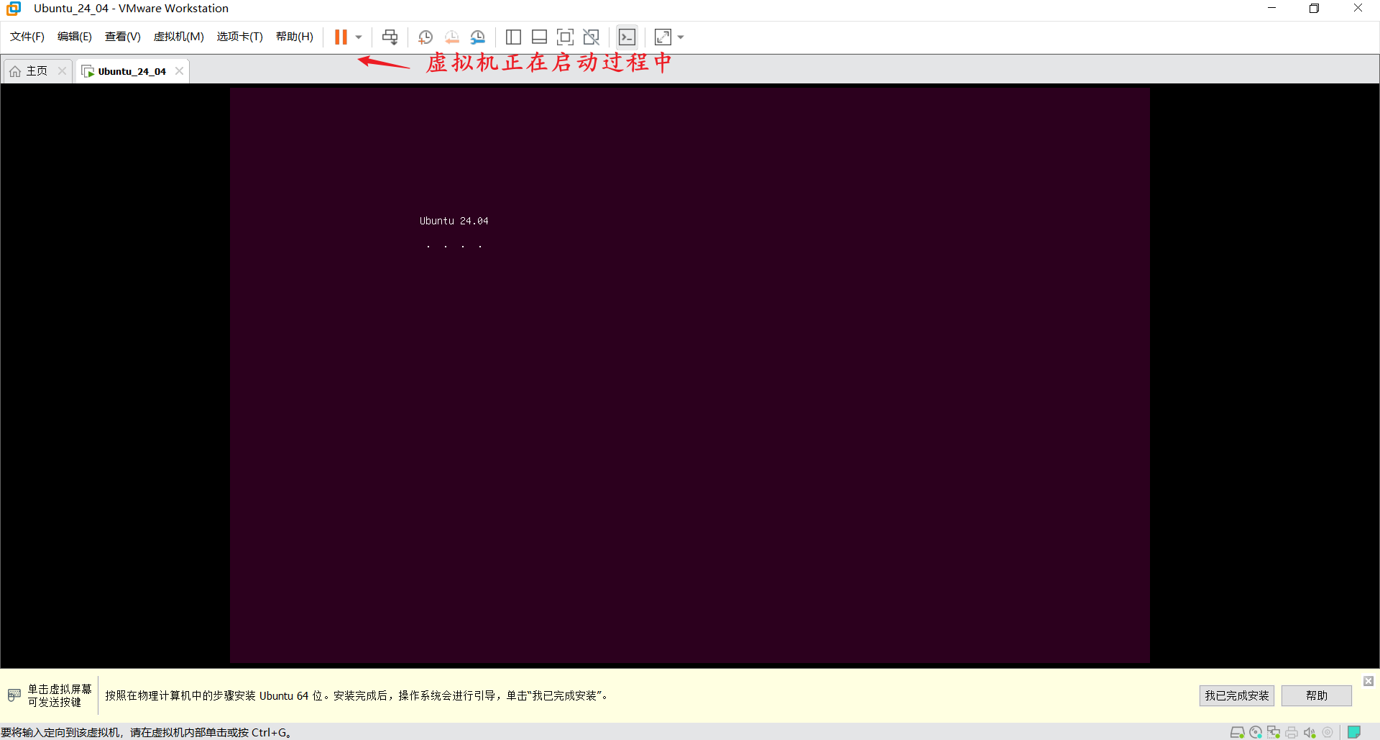
Task: Open the 编辑(E) menu
Action: (75, 37)
